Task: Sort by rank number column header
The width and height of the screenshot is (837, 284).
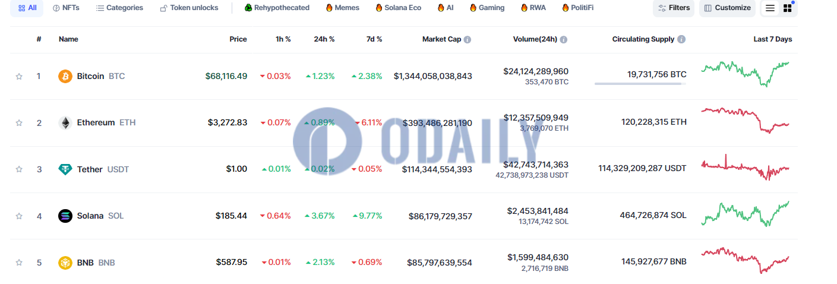Action: click(39, 39)
